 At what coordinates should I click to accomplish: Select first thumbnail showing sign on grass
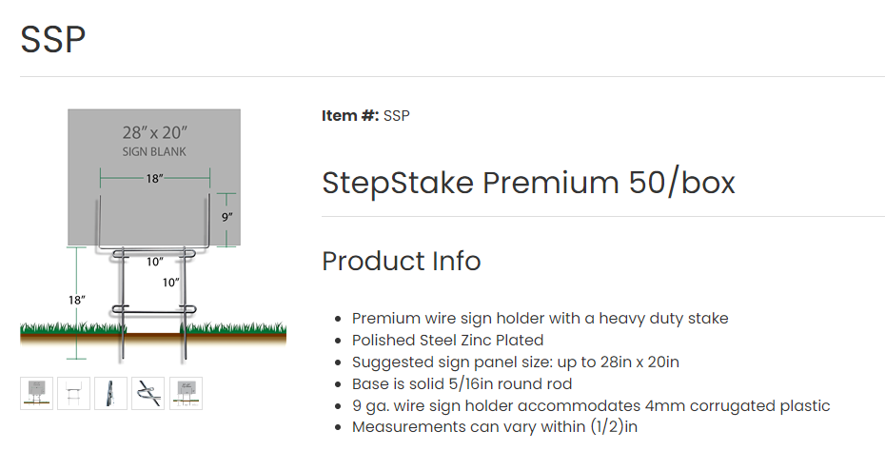coord(36,394)
